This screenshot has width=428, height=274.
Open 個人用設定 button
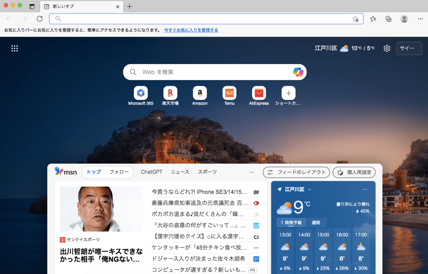pyautogui.click(x=354, y=172)
